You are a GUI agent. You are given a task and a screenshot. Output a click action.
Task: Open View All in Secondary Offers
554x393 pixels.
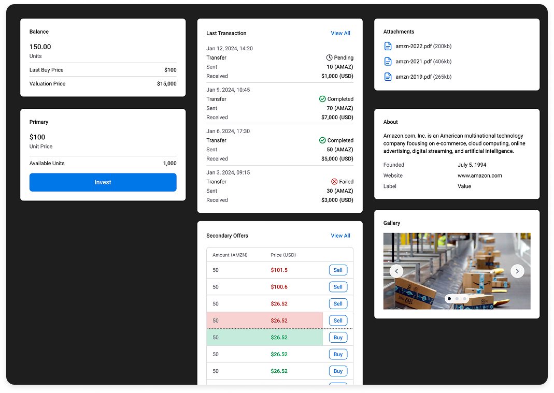click(x=340, y=236)
